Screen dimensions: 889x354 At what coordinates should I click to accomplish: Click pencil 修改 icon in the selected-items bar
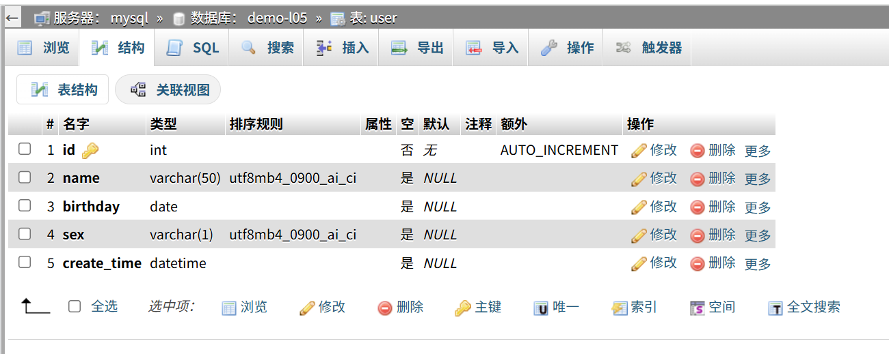coord(308,308)
